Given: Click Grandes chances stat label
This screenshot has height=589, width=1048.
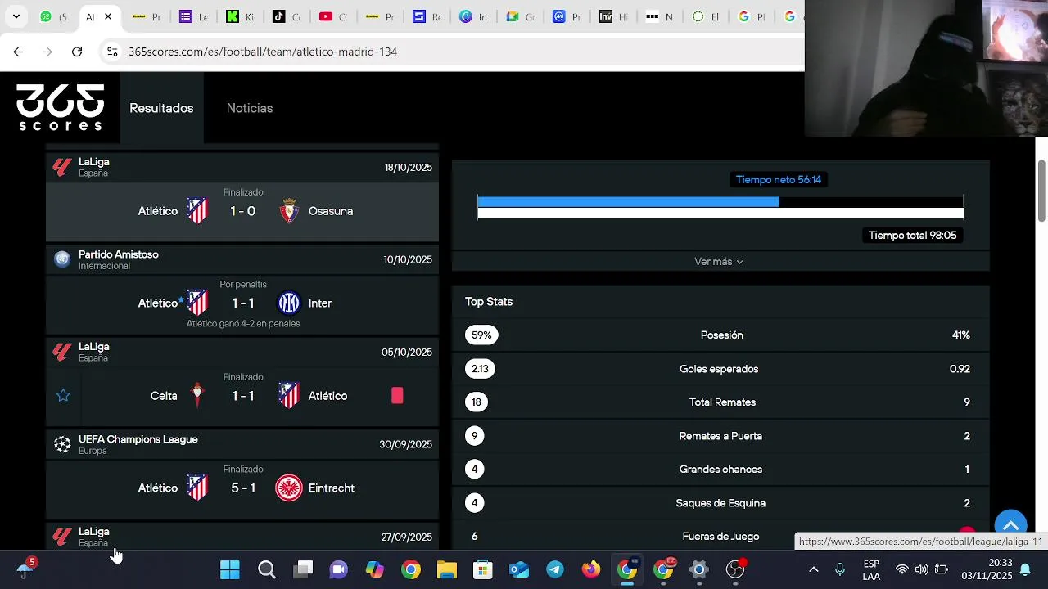Looking at the screenshot, I should pyautogui.click(x=720, y=470).
